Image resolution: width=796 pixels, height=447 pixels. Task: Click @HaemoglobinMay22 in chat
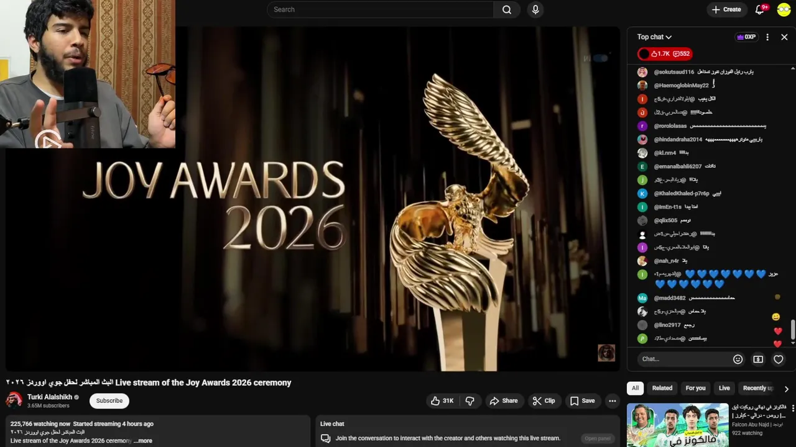point(682,86)
